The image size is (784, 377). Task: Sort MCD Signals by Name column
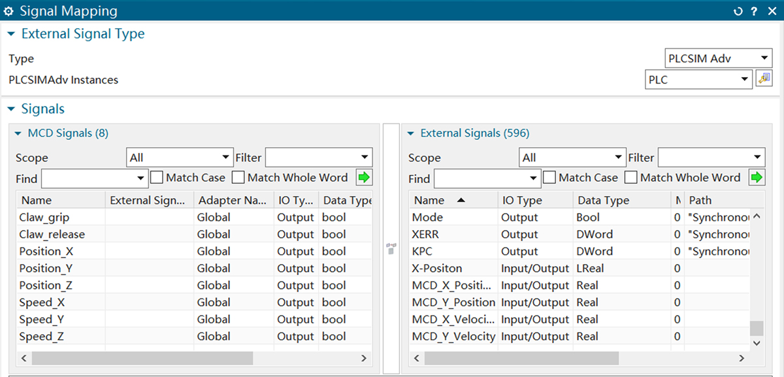click(x=61, y=200)
